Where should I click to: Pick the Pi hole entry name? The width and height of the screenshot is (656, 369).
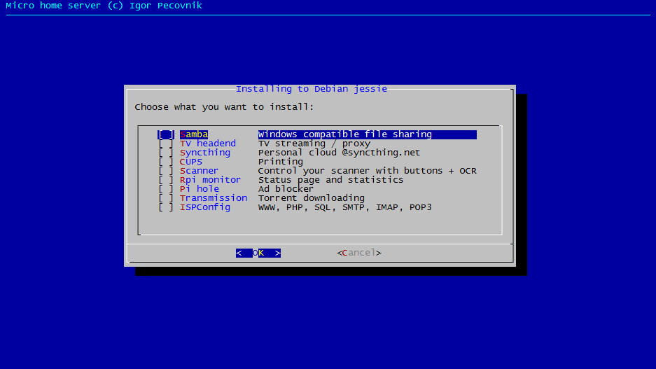[200, 189]
